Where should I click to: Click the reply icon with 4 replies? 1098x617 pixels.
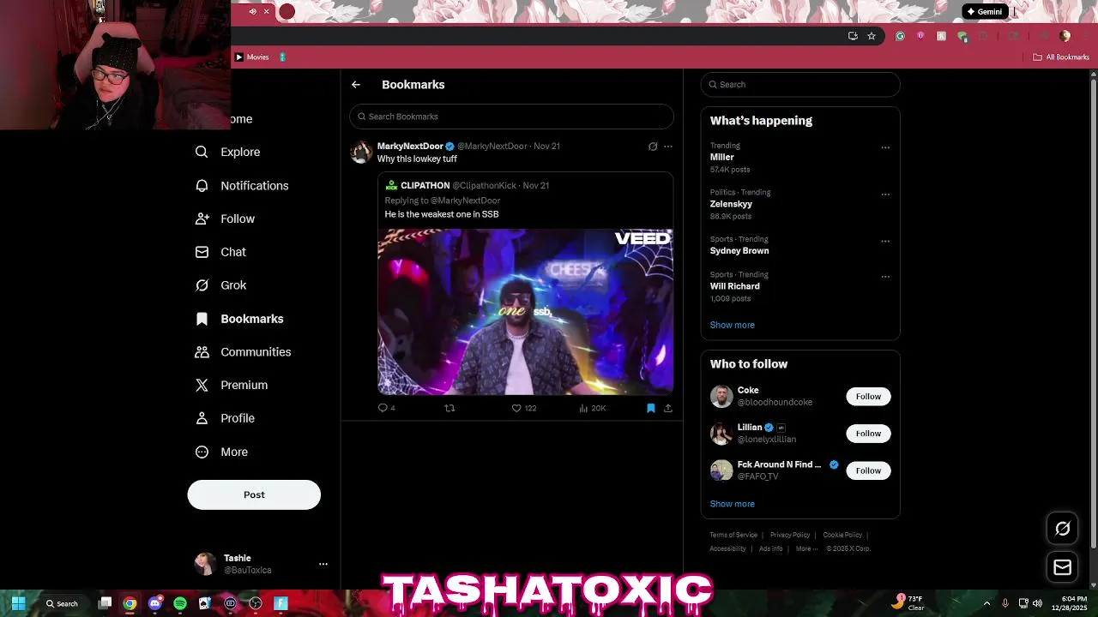click(383, 408)
